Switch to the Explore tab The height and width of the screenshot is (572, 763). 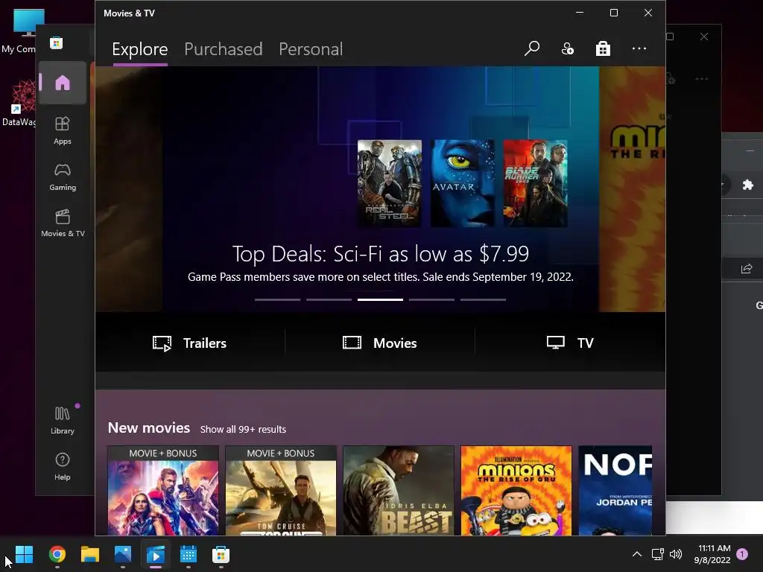[x=139, y=49]
